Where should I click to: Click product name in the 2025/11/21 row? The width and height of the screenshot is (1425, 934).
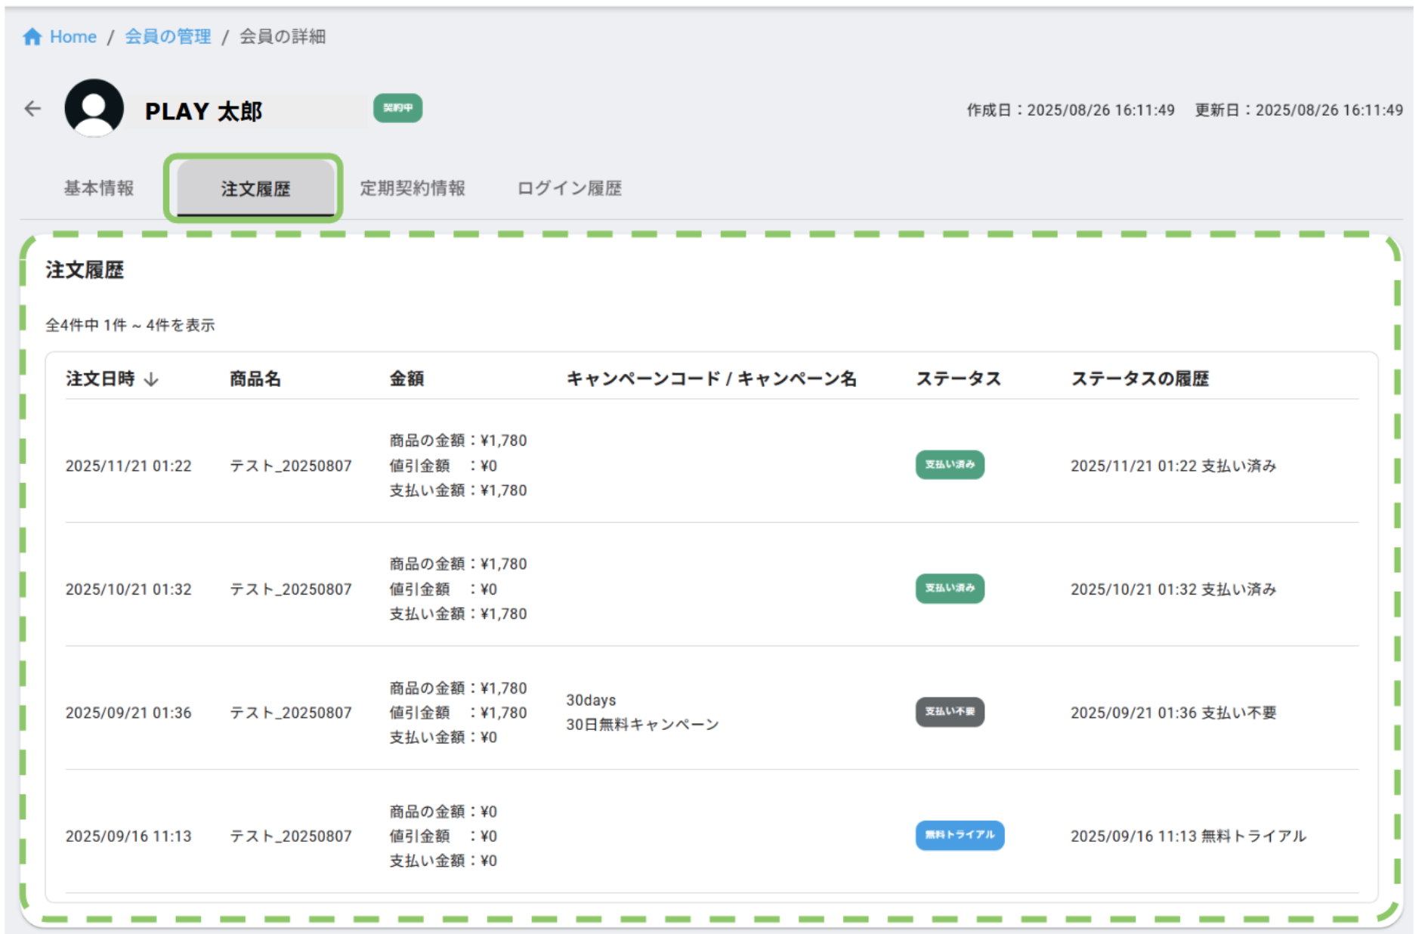(x=291, y=465)
